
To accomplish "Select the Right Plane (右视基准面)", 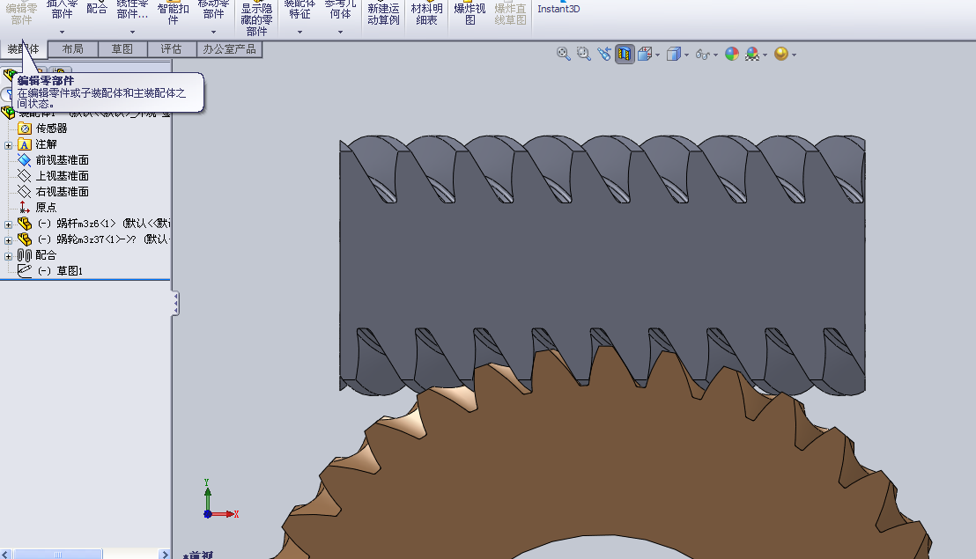I will point(54,192).
